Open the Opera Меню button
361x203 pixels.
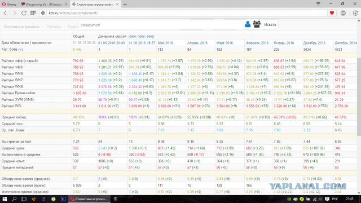coord(9,4)
